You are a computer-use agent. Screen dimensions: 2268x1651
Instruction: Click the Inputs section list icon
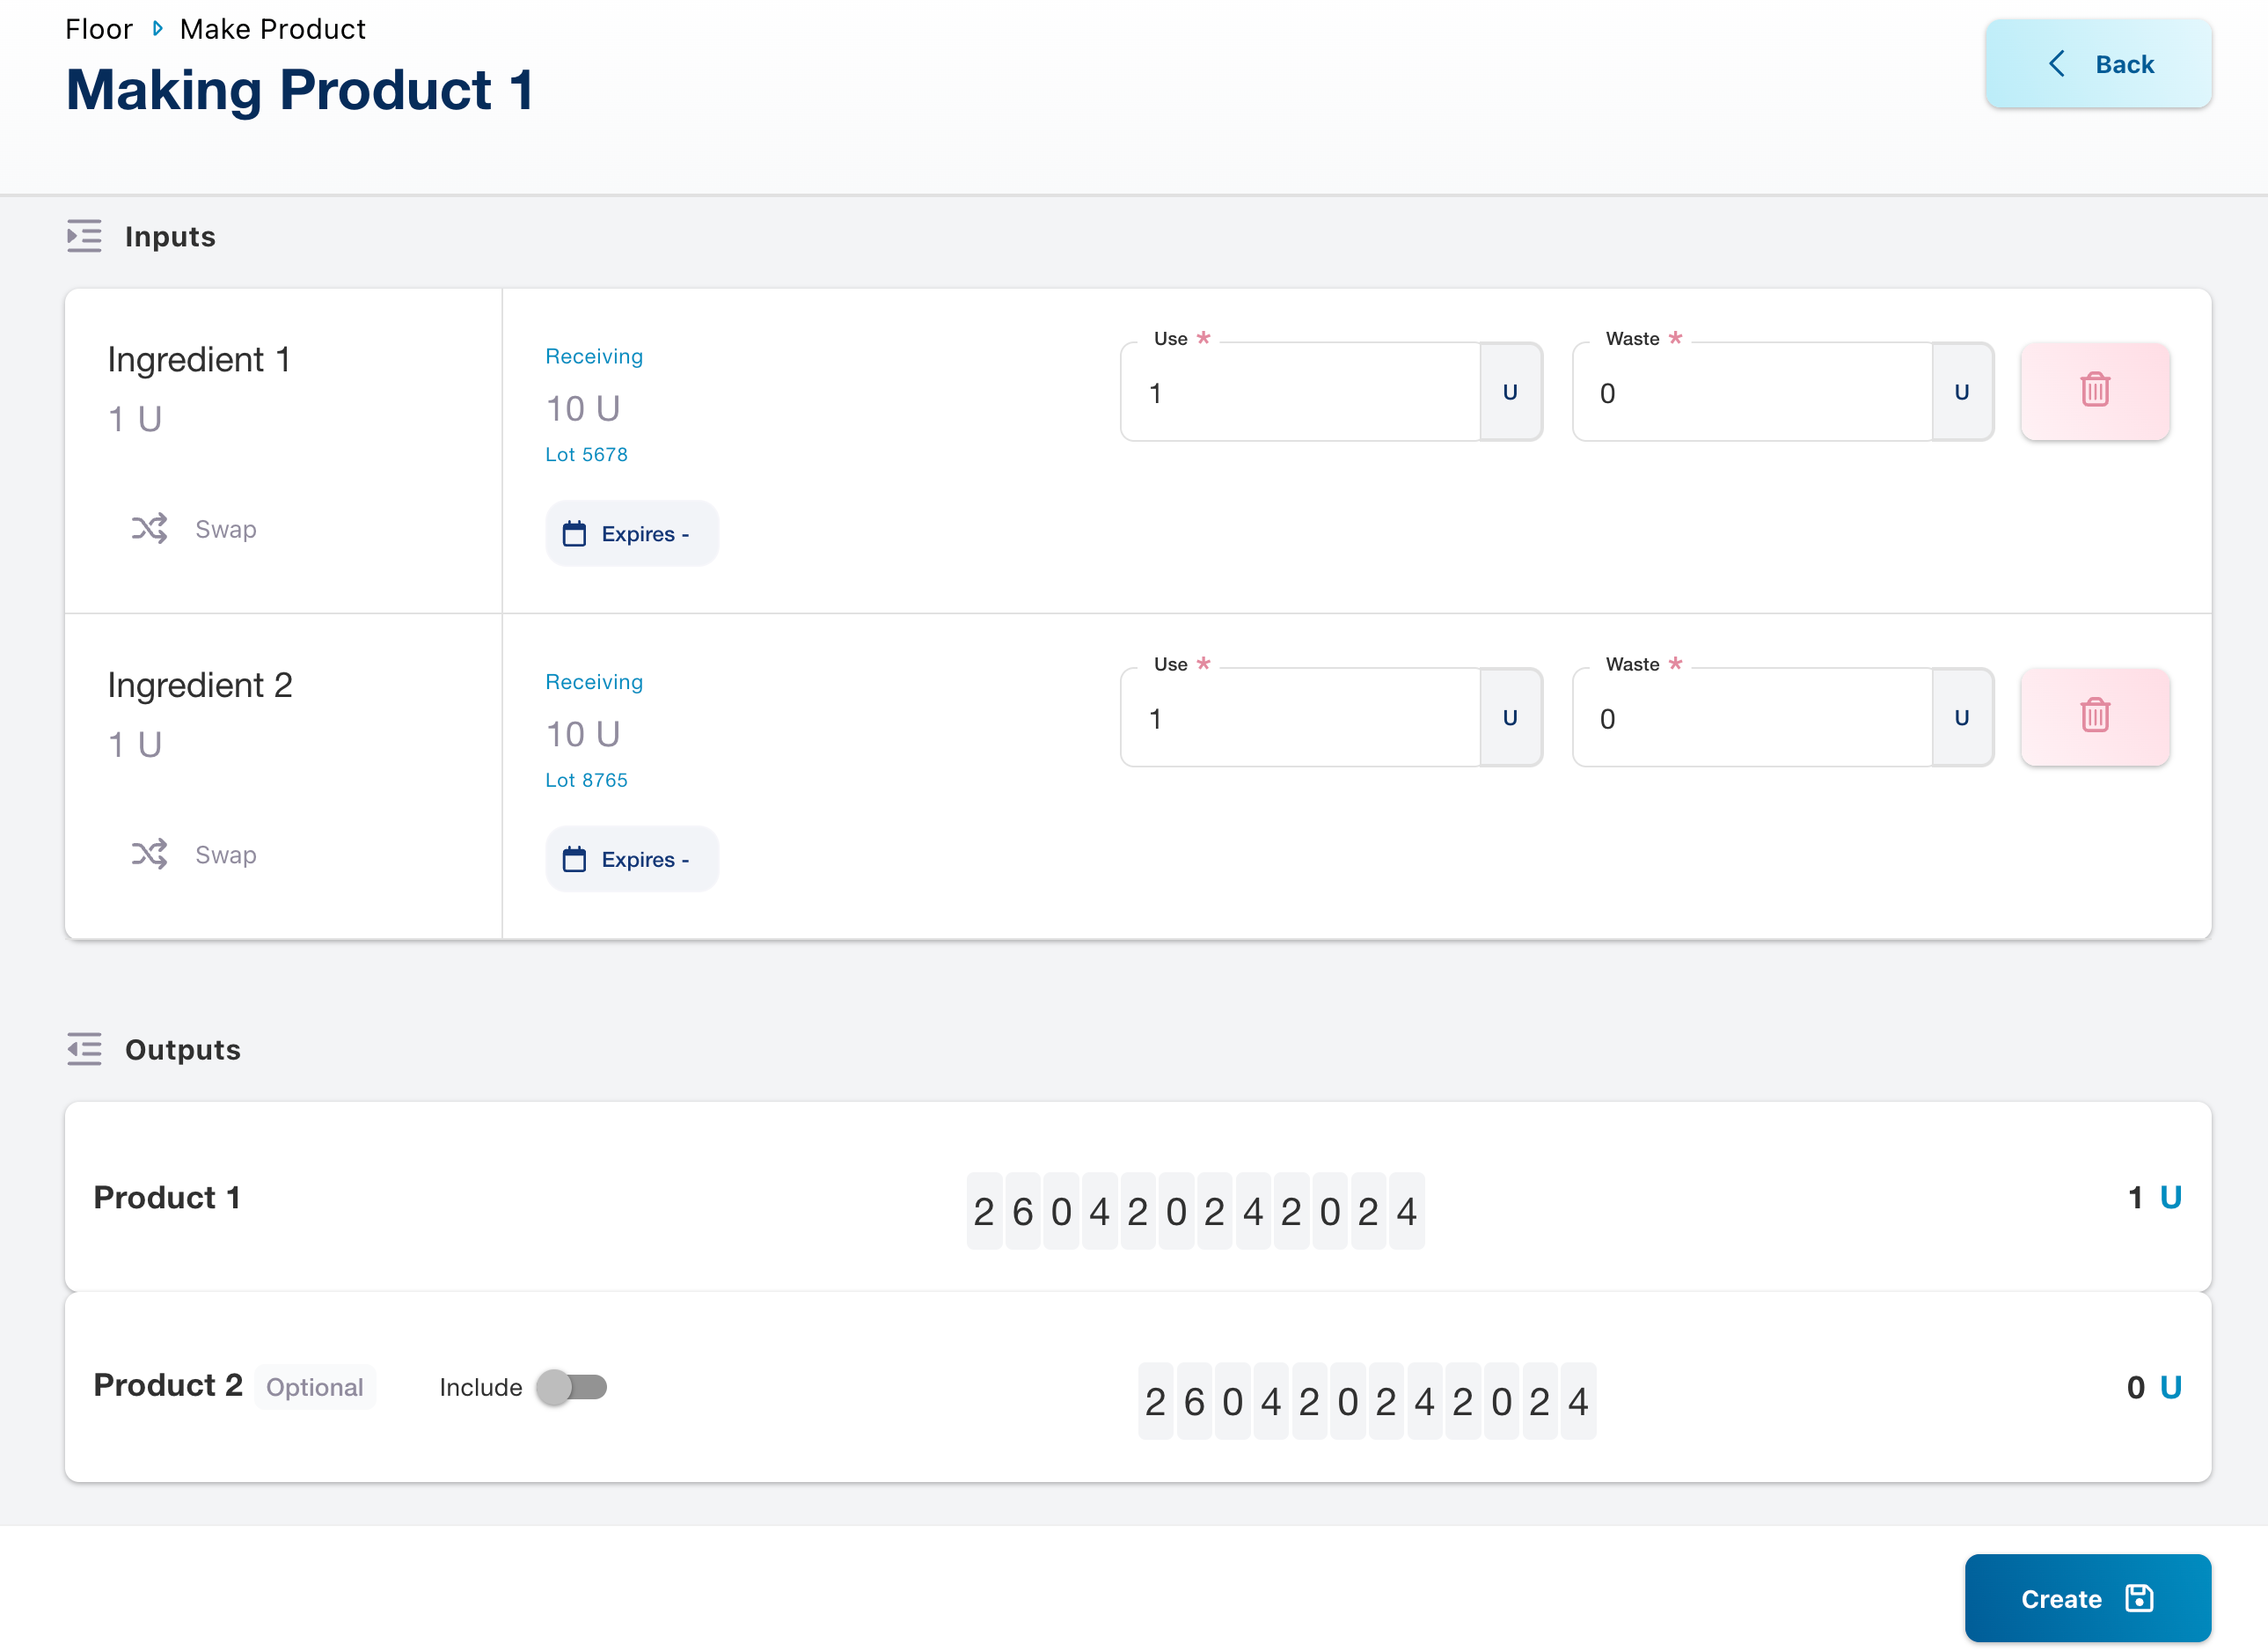click(84, 236)
